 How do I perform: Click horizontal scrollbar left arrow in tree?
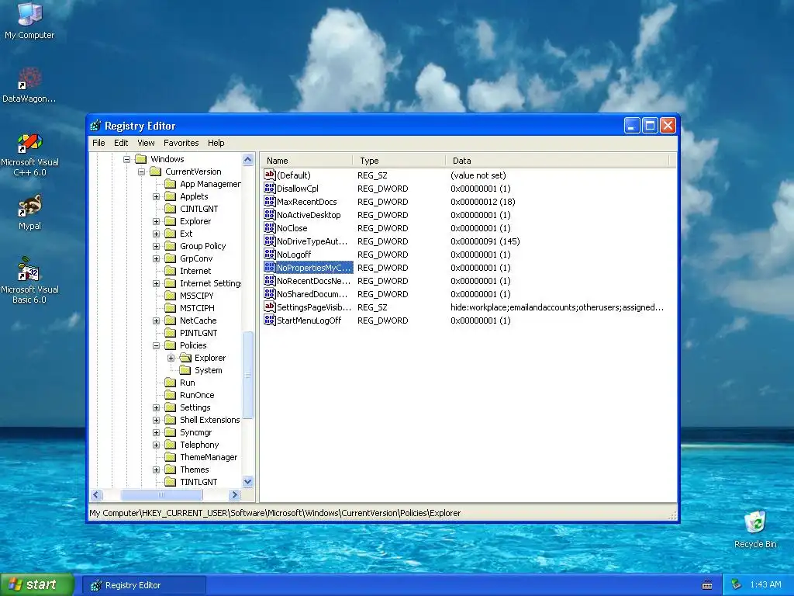(x=97, y=494)
